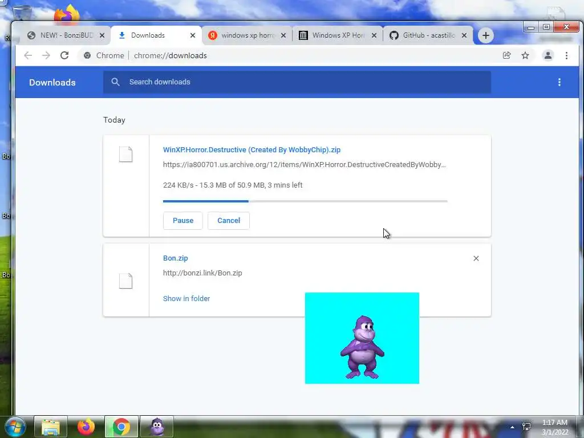Pause the WinXP.Horror.Destructive download
This screenshot has width=584, height=438.
pyautogui.click(x=183, y=221)
